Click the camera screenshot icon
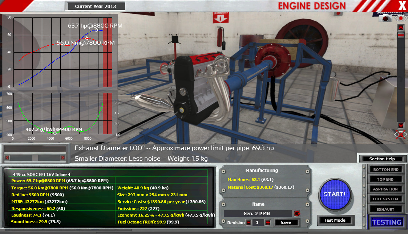408x234 pixels. pyautogui.click(x=385, y=18)
